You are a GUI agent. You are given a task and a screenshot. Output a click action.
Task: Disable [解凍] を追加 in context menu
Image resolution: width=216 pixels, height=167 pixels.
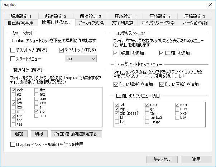point(116,53)
